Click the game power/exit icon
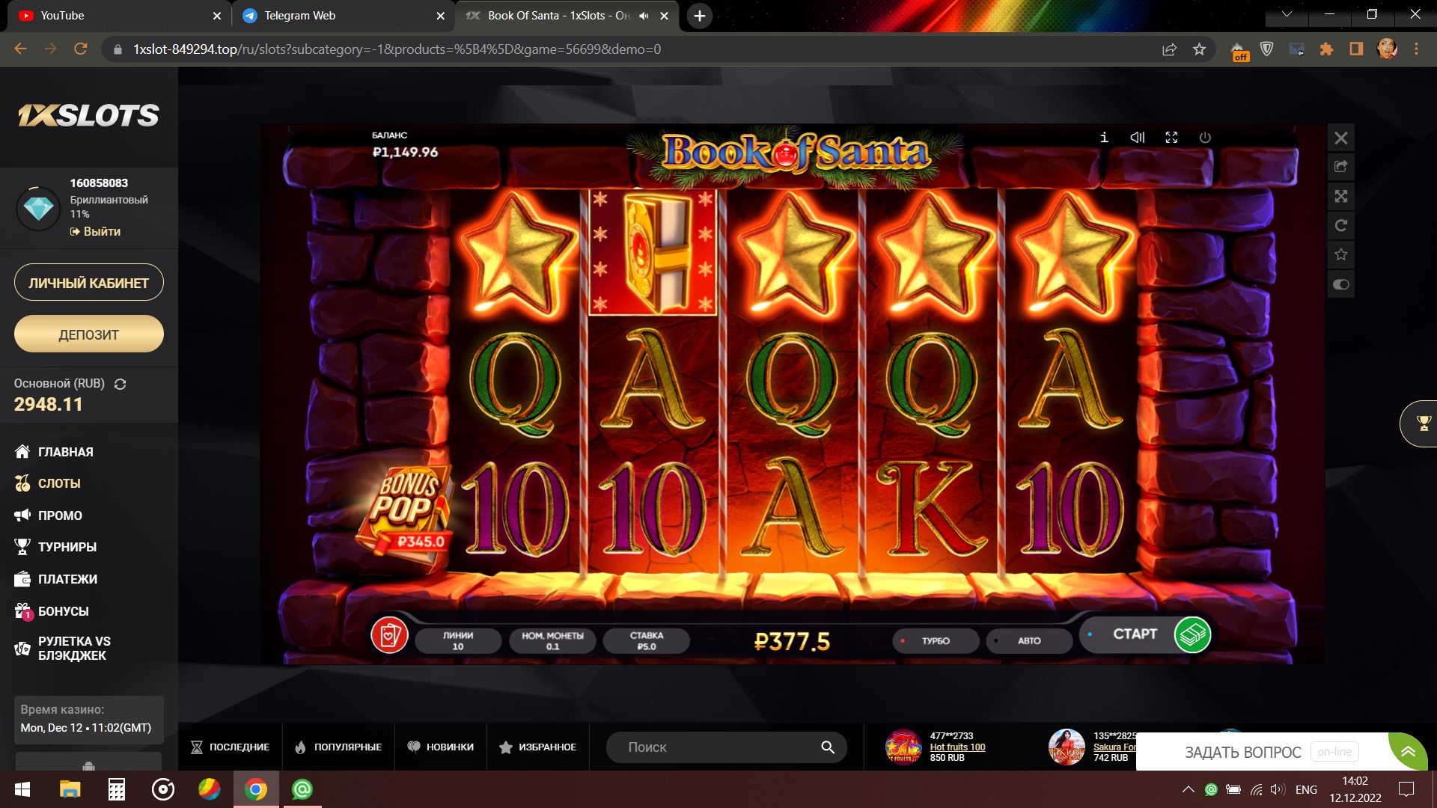 (x=1205, y=138)
